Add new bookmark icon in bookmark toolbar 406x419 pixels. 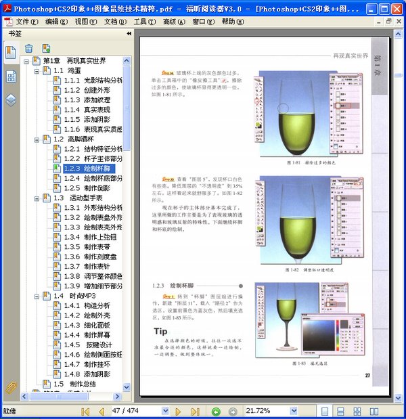coord(46,48)
